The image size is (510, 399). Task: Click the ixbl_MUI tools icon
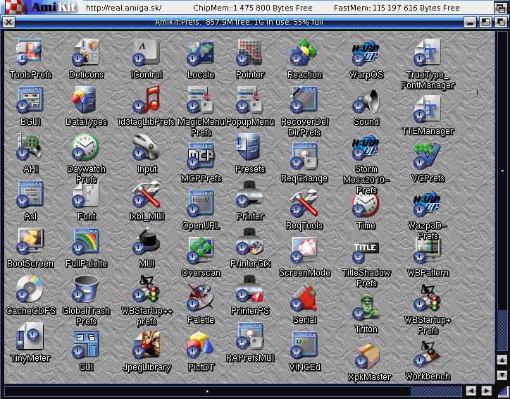147,194
